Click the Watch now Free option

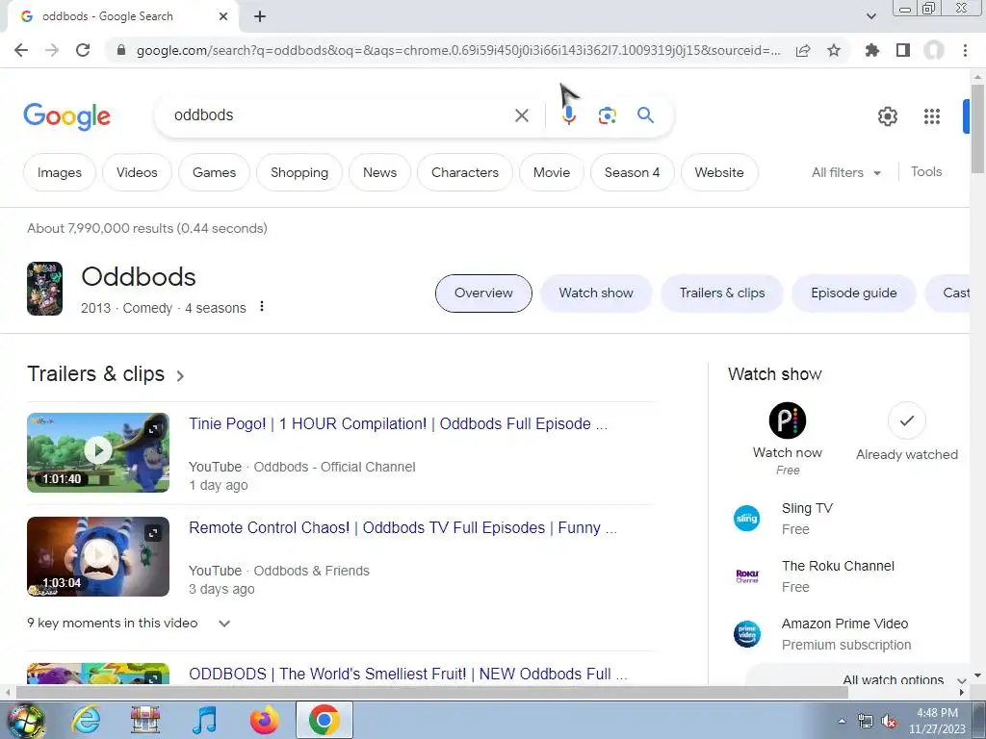[x=788, y=439]
